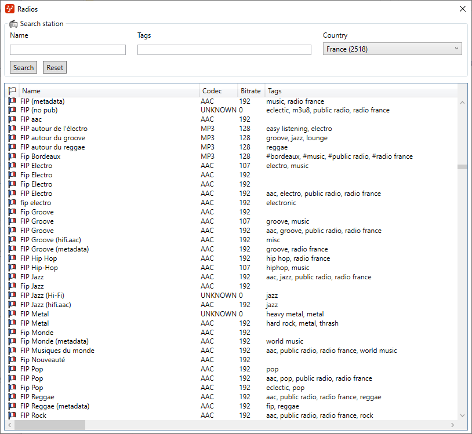Viewport: 472px width, 434px height.
Task: Click the flag icon for FIP Reggae aac row
Action: point(12,397)
